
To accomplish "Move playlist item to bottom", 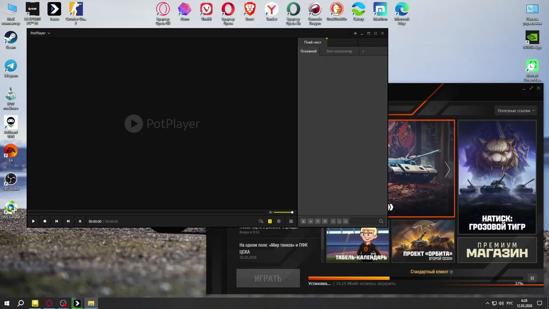I will click(325, 221).
